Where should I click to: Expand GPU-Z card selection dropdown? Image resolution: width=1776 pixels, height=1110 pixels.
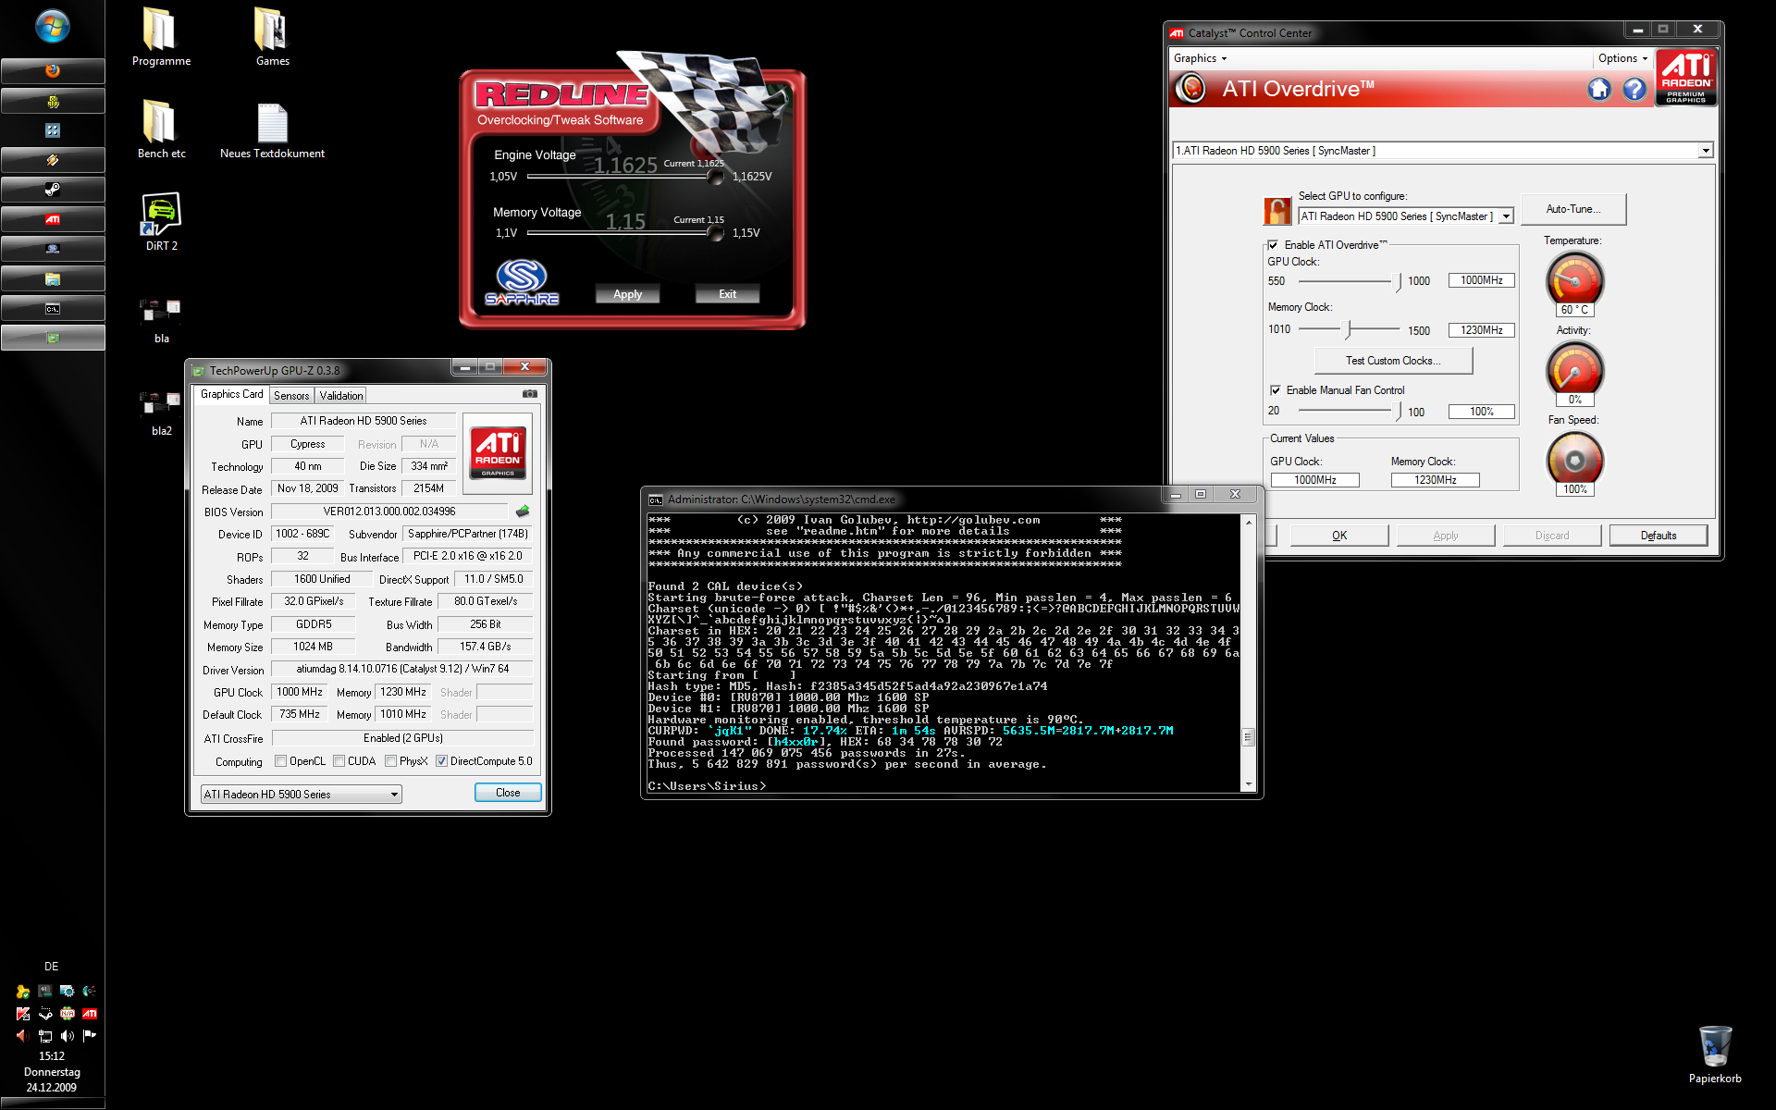pyautogui.click(x=394, y=795)
